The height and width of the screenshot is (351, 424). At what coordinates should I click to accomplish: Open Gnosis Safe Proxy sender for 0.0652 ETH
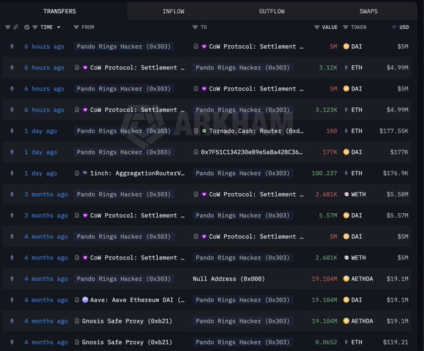127,342
